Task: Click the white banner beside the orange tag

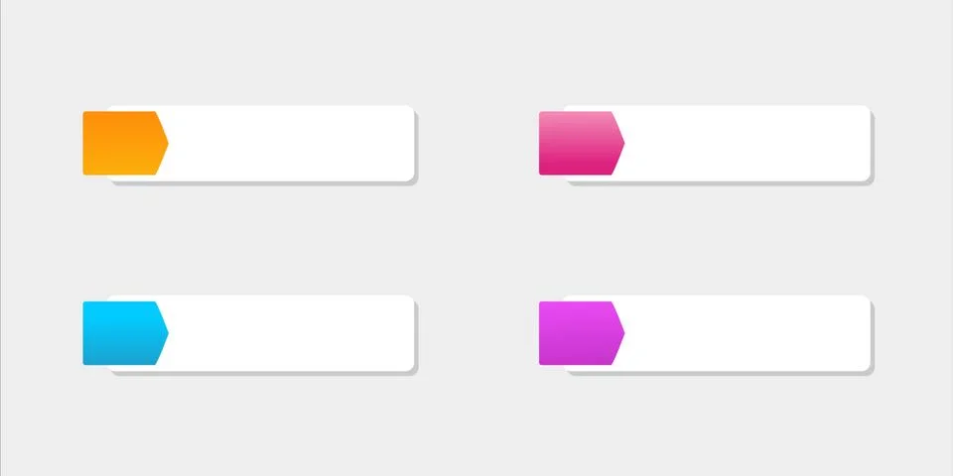Action: point(288,143)
